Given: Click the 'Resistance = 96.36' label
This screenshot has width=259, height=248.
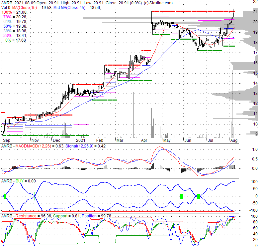Looking at the screenshot, I should coord(34,216).
